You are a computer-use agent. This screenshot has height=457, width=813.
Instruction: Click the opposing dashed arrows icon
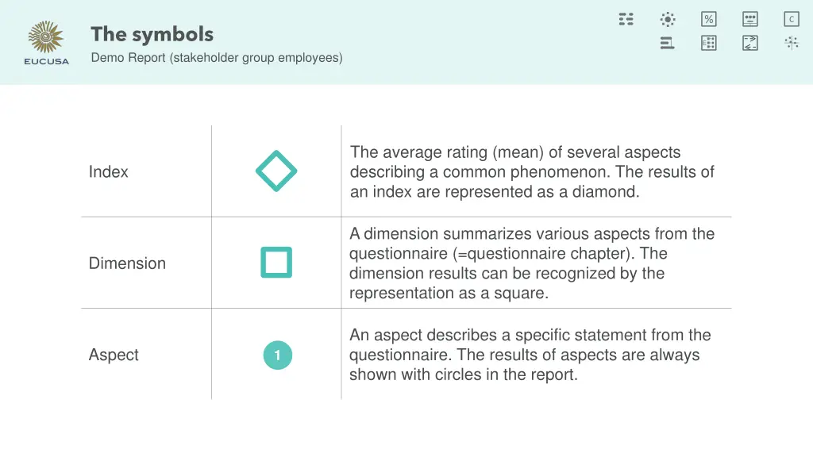750,43
